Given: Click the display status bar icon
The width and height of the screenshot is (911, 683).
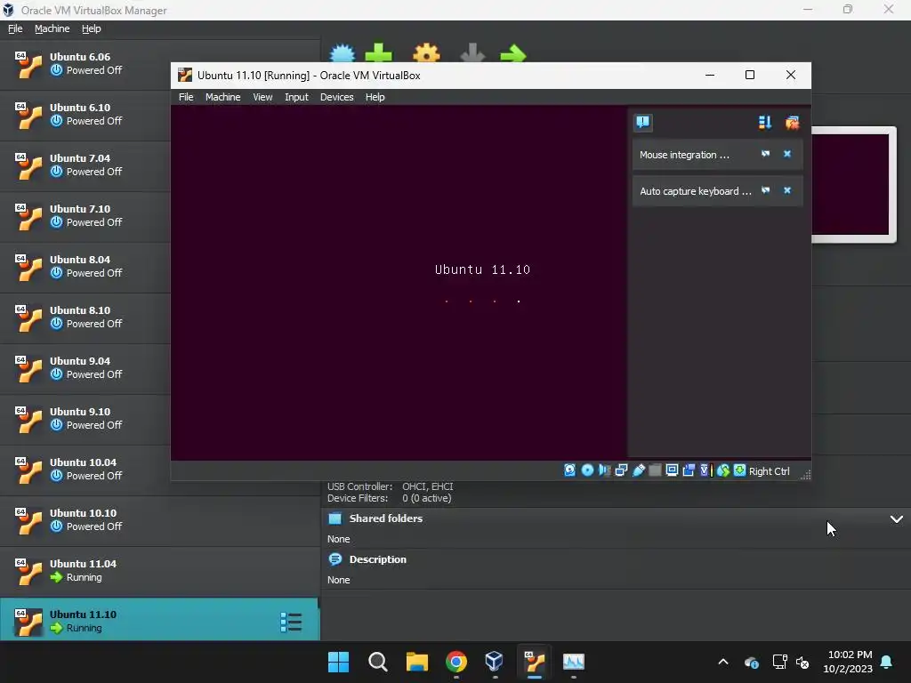Looking at the screenshot, I should click(672, 470).
